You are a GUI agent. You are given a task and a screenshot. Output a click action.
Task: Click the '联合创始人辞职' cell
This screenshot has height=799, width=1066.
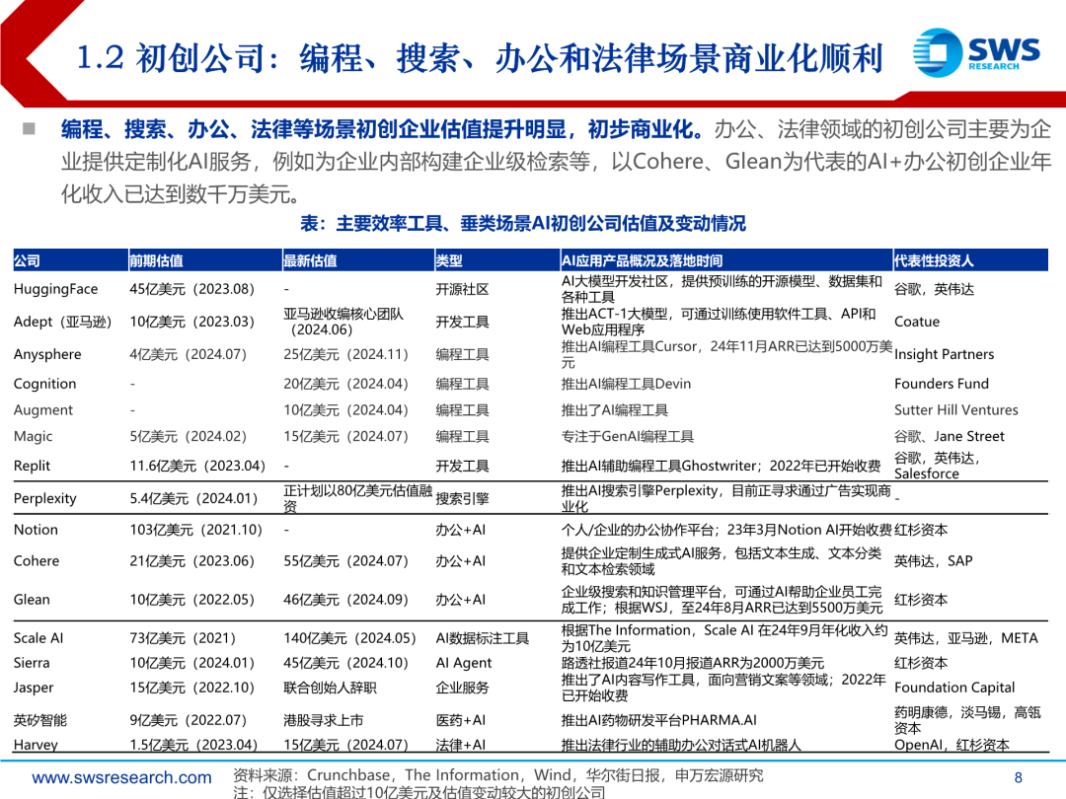coord(330,688)
